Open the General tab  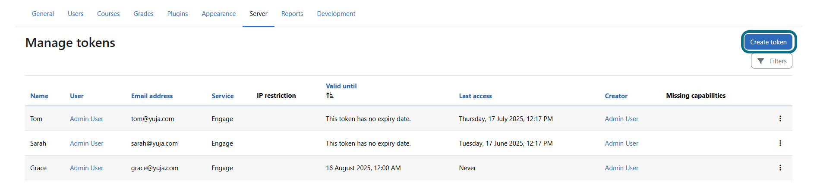[x=43, y=14]
